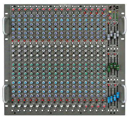
Task: Click the first channel's topmost blue EQ knob
Action: (x=13, y=16)
